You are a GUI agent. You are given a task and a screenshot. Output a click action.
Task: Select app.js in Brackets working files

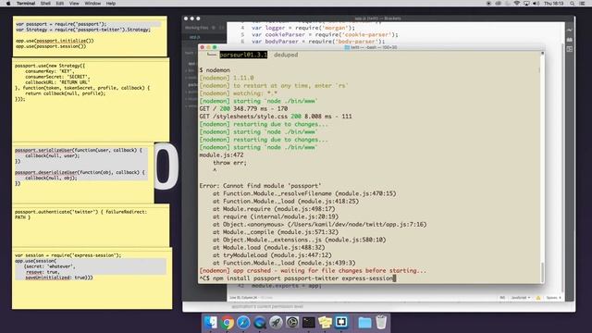(195, 37)
